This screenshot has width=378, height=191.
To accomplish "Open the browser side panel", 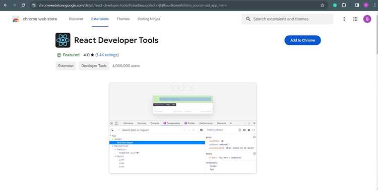I will [357, 5].
